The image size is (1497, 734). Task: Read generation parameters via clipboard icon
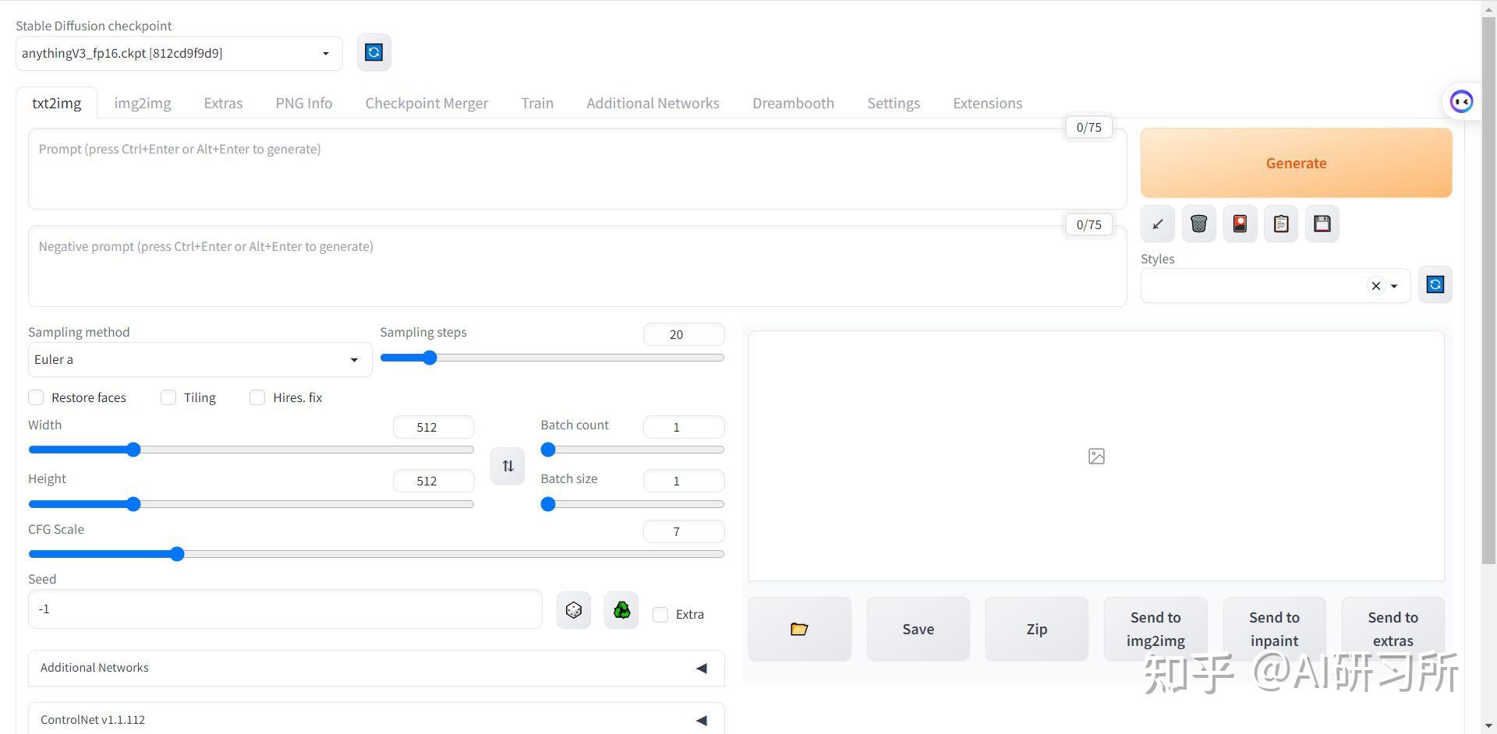coord(1279,224)
